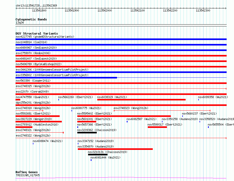
Task: Select nsv6480967 (Sedlazeck2020) variant label
Action: click(x=36, y=48)
